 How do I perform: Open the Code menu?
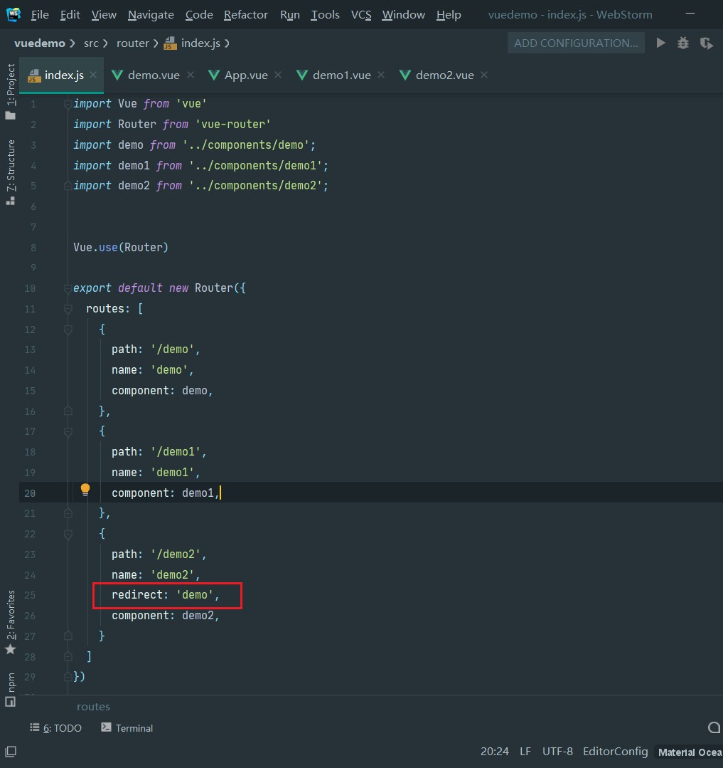coord(199,15)
